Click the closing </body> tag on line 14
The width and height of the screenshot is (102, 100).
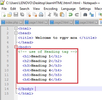click(x=26, y=89)
